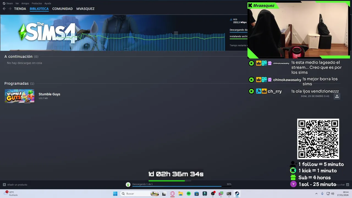Click the Descargando status line

(x=238, y=30)
